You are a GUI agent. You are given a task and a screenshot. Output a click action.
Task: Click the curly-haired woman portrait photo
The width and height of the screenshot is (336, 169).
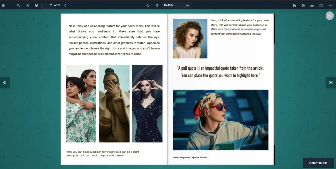tap(190, 38)
